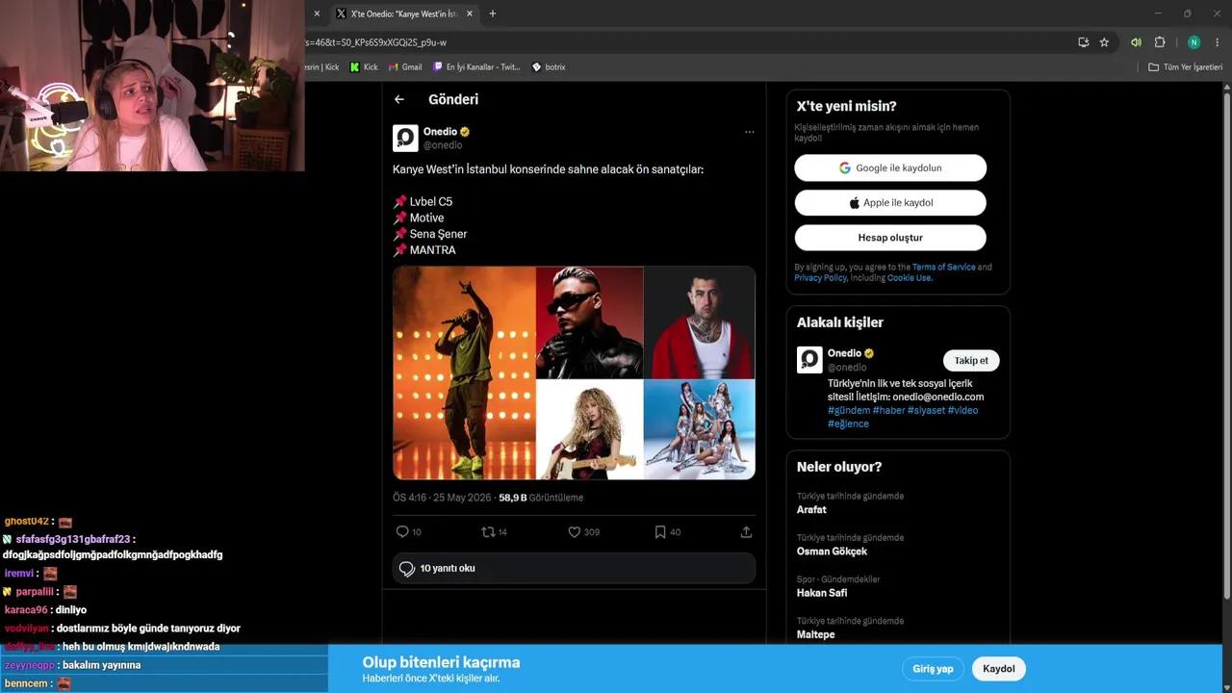
Task: Click the #gündem hashtag
Action: pos(849,410)
